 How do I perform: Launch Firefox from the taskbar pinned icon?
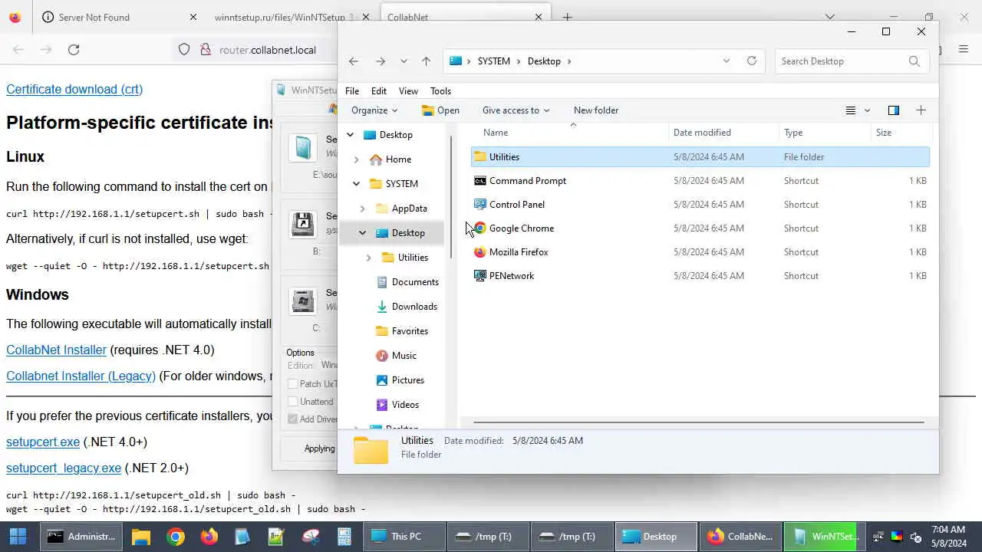coord(209,537)
